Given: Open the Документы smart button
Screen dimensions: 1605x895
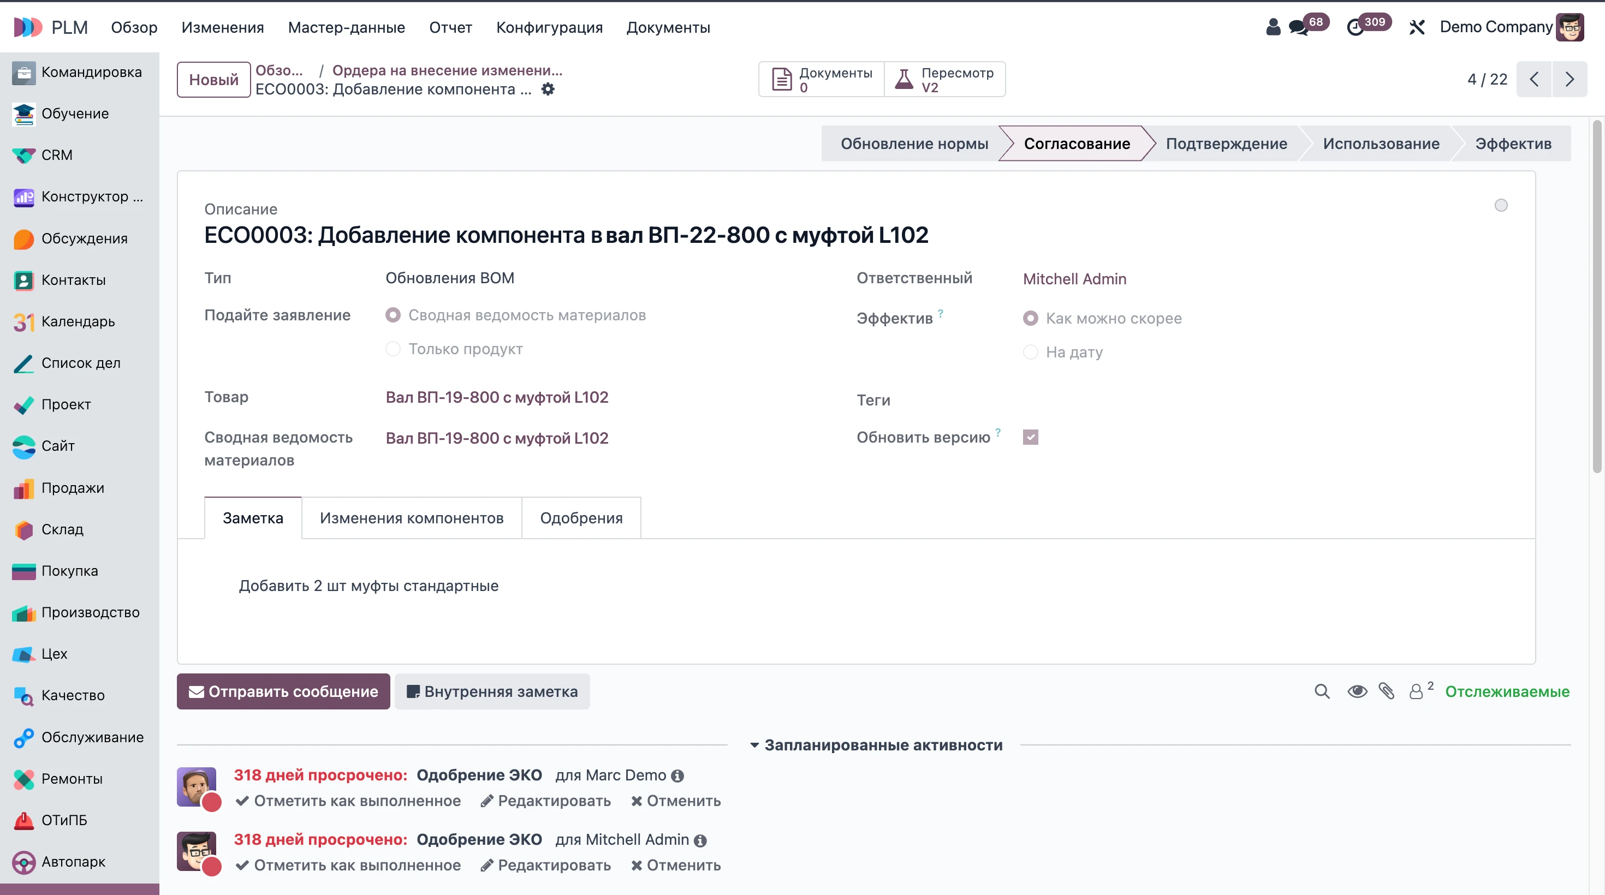Looking at the screenshot, I should point(821,79).
